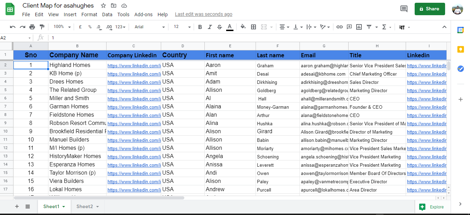Screen dimensions: 470x215
Task: Toggle strikethrough formatting
Action: 220,27
